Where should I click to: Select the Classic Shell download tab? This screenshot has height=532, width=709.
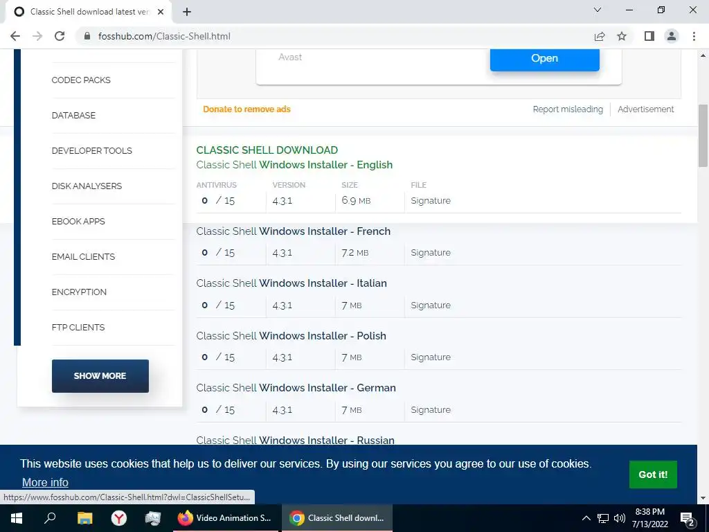point(88,12)
